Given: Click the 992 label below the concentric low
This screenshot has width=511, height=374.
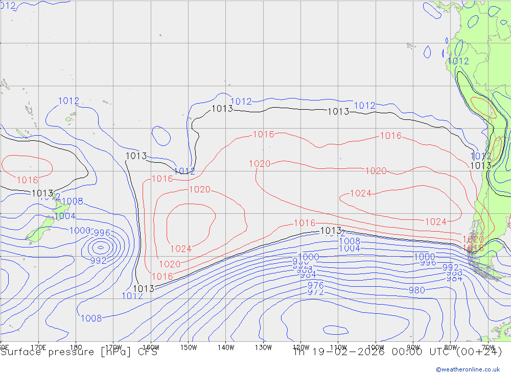Looking at the screenshot, I should pyautogui.click(x=98, y=261).
